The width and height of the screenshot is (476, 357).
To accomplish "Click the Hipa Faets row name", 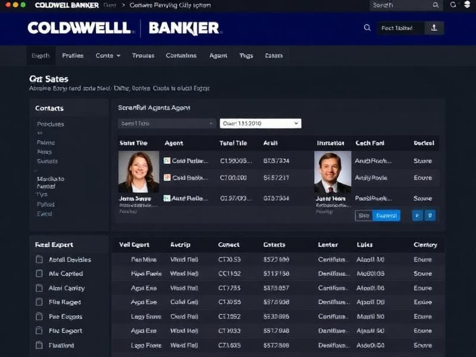I will (146, 274).
